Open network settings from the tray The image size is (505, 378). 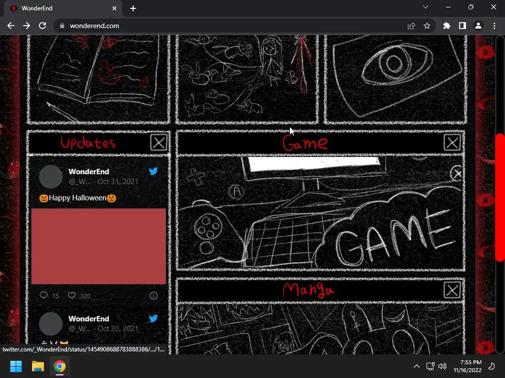click(x=430, y=366)
